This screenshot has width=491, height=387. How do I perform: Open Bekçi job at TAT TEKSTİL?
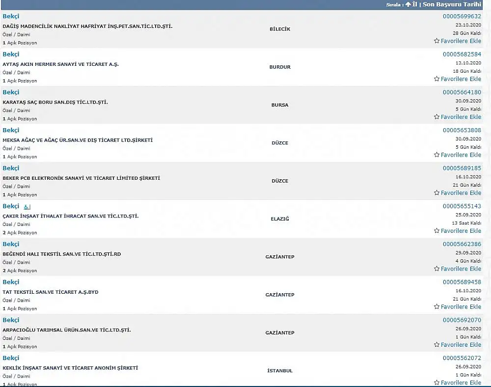[x=11, y=282]
